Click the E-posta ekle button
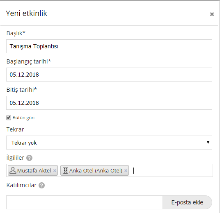 187,202
